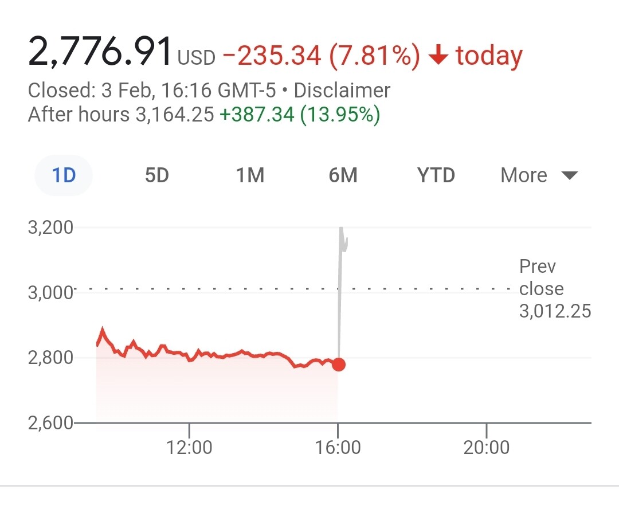The image size is (619, 505).
Task: Open the 1M chart view
Action: click(x=250, y=175)
